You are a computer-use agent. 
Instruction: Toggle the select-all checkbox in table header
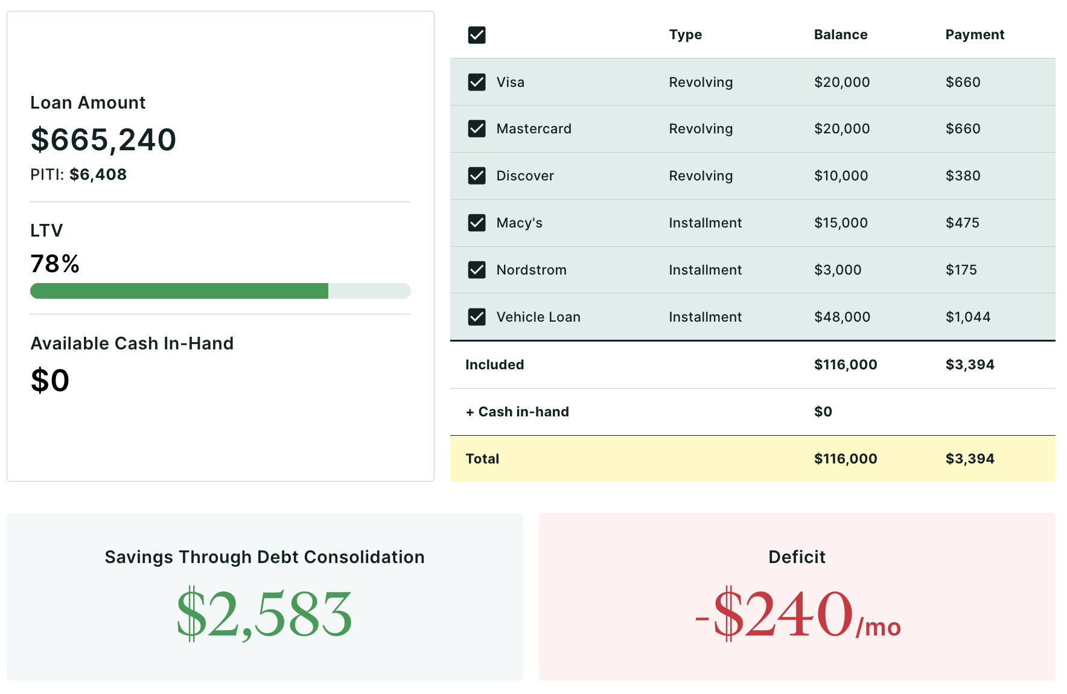(477, 35)
